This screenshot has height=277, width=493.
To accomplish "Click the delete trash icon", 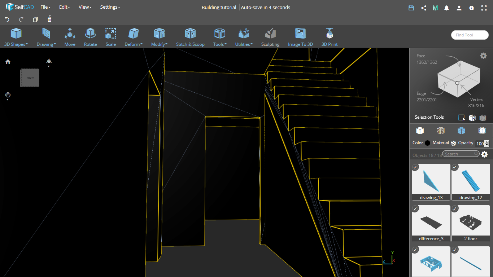I will 49,19.
